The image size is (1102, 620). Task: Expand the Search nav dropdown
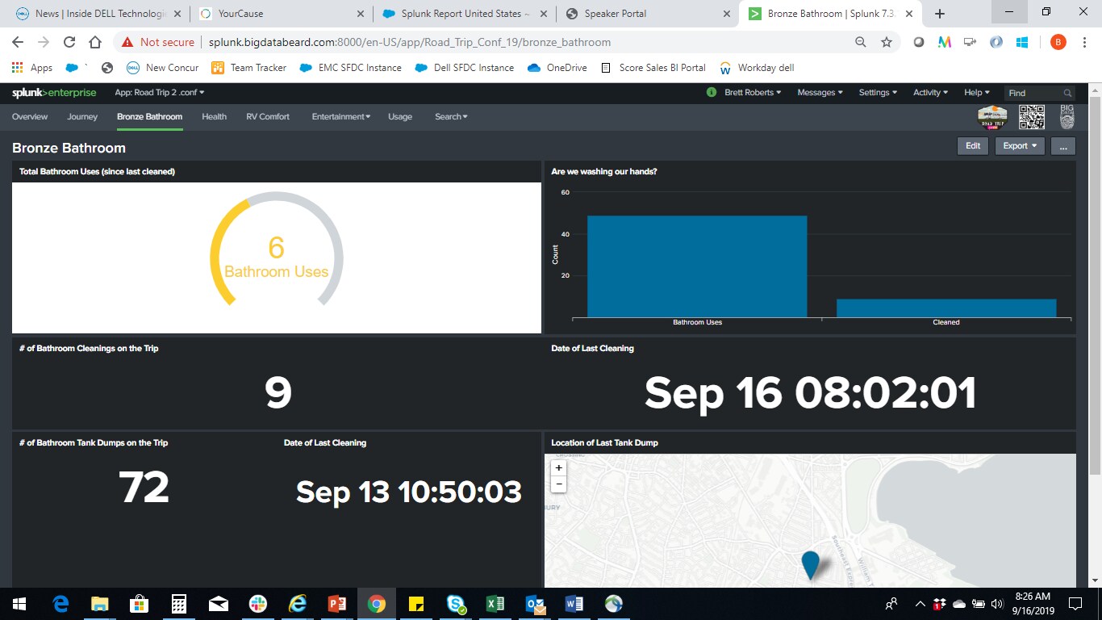click(451, 117)
